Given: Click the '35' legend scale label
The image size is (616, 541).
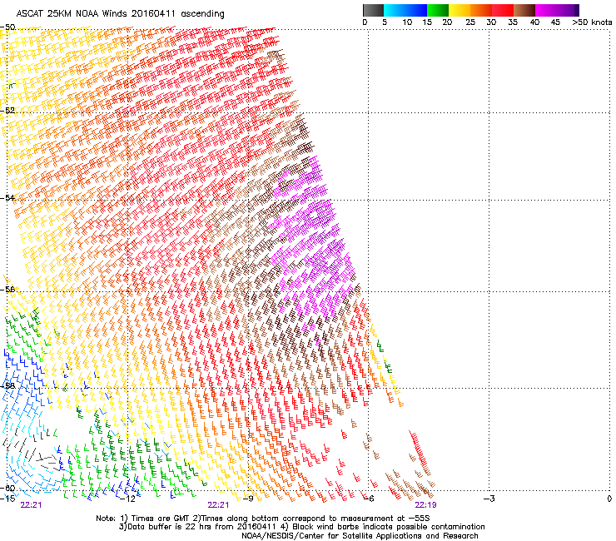Looking at the screenshot, I should pos(513,22).
